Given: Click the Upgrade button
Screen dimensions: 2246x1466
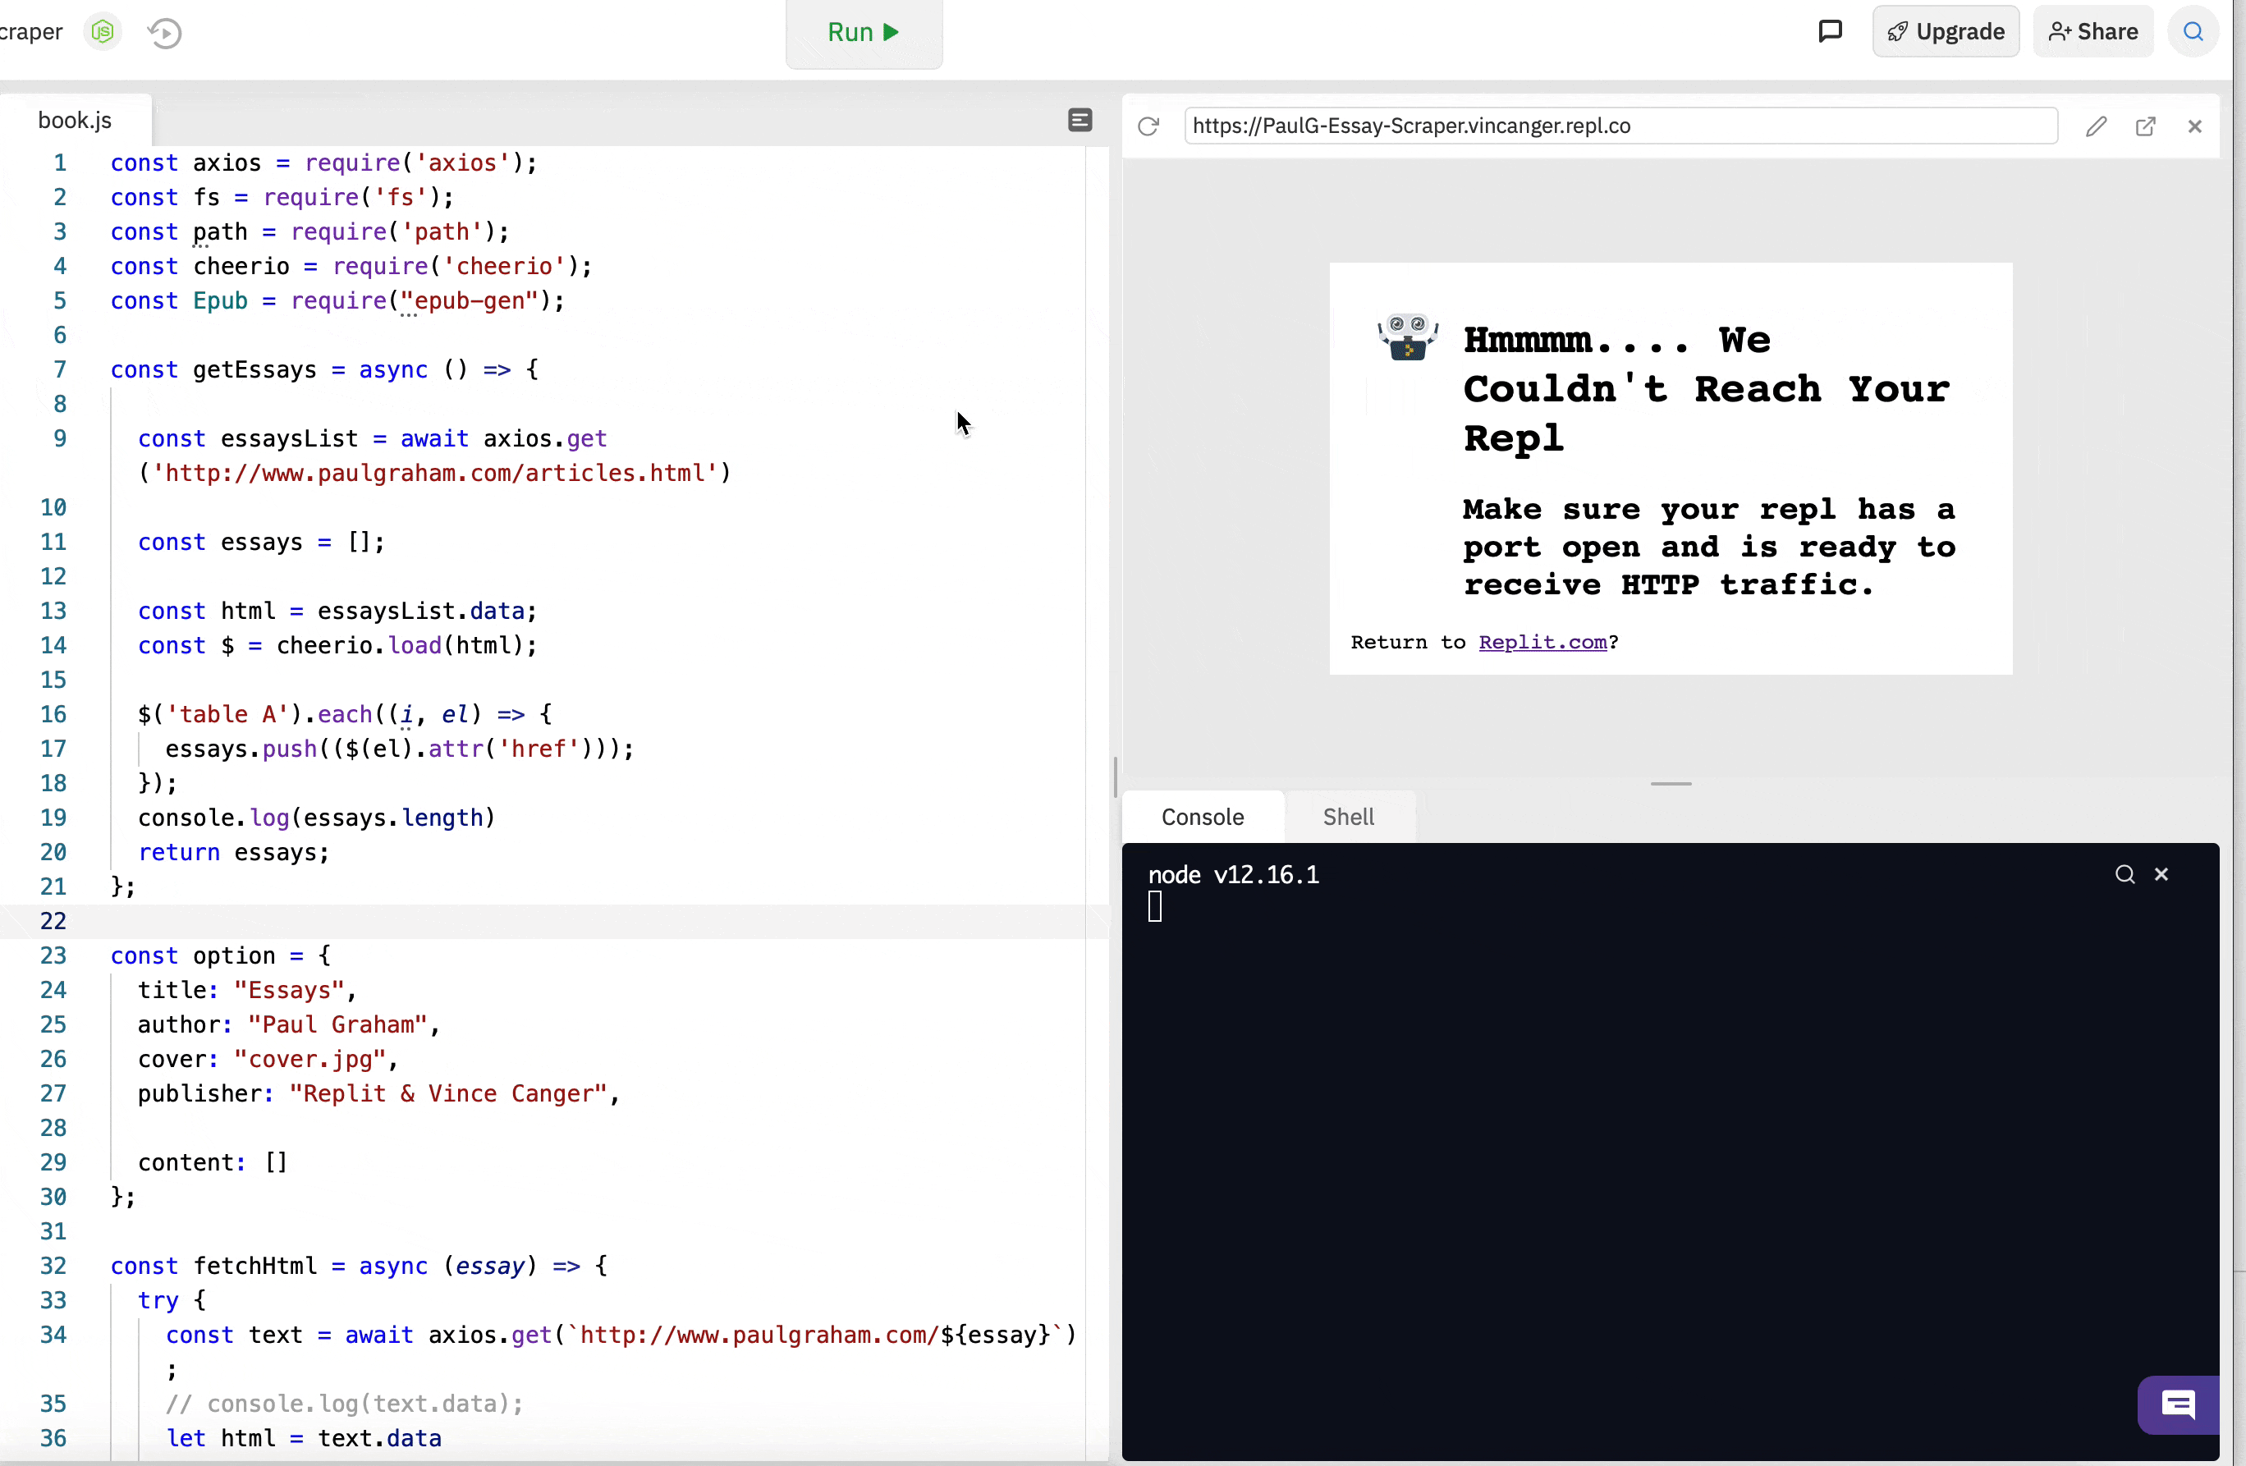Looking at the screenshot, I should click(x=1945, y=32).
